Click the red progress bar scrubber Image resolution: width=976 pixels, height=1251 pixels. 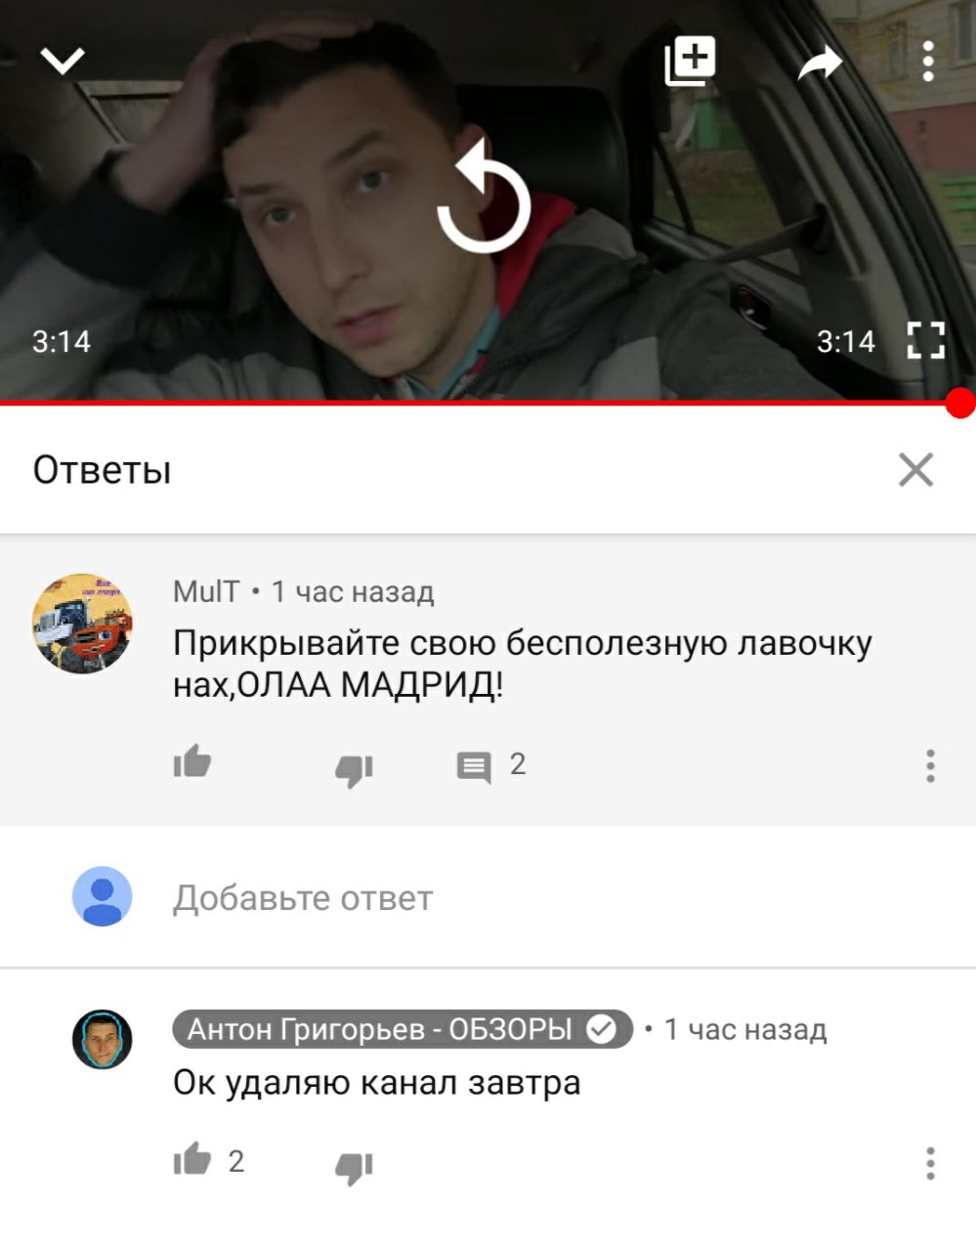(960, 403)
